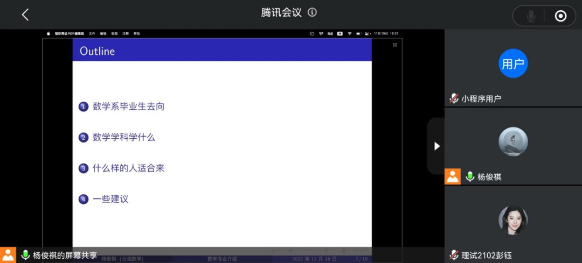Click the Outline slide heading
This screenshot has height=263, width=582.
coord(97,51)
